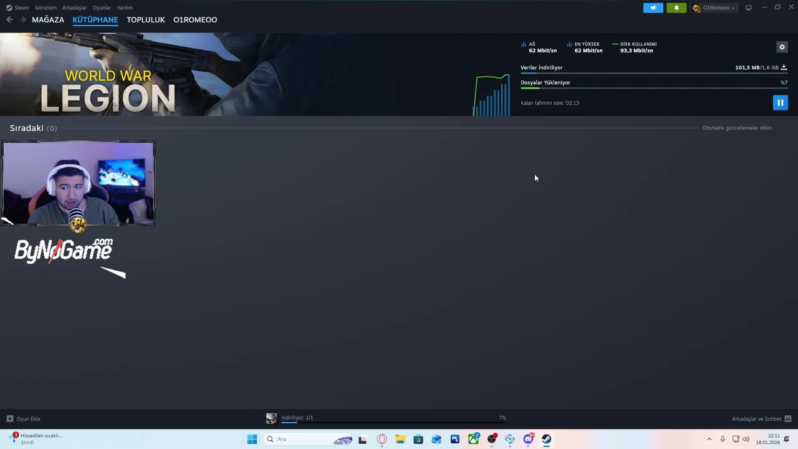The image size is (798, 449).
Task: Click the microphone tray icon
Action: [723, 439]
